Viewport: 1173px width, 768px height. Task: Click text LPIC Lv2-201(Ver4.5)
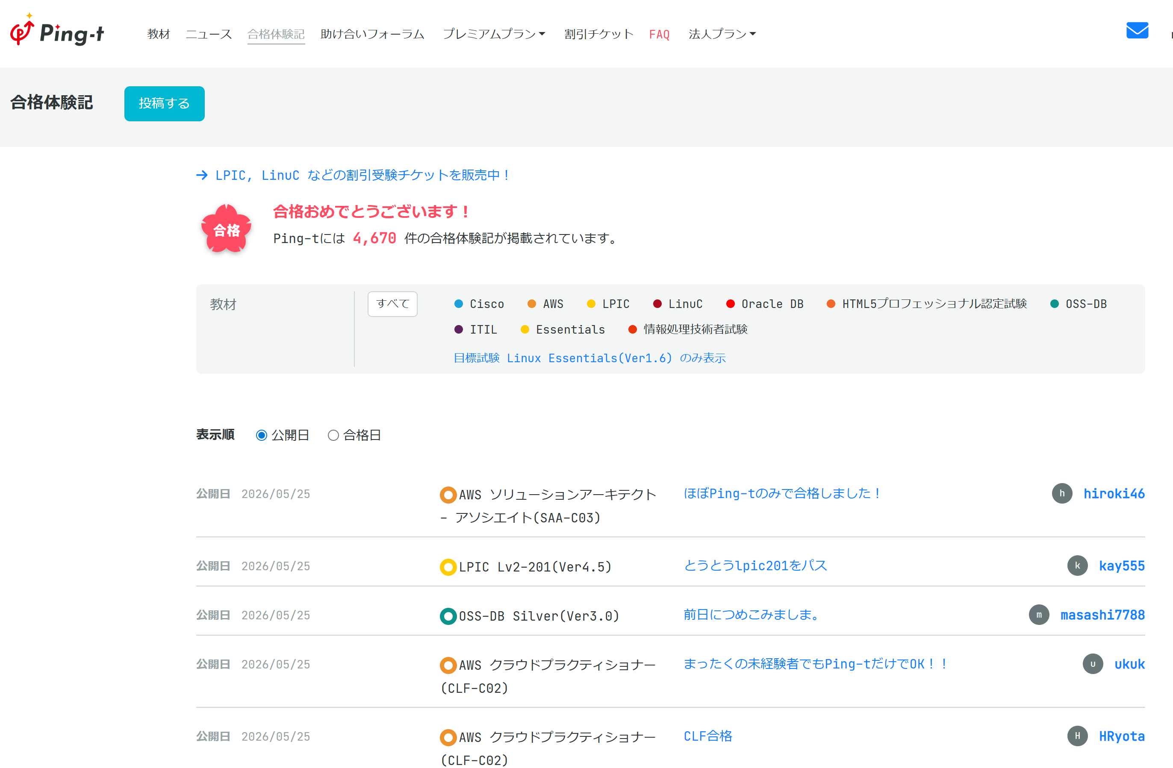[535, 567]
